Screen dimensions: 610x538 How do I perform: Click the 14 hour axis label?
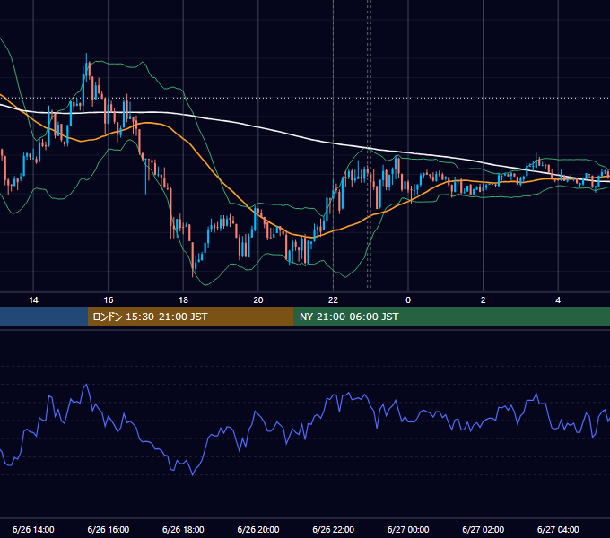tap(33, 300)
